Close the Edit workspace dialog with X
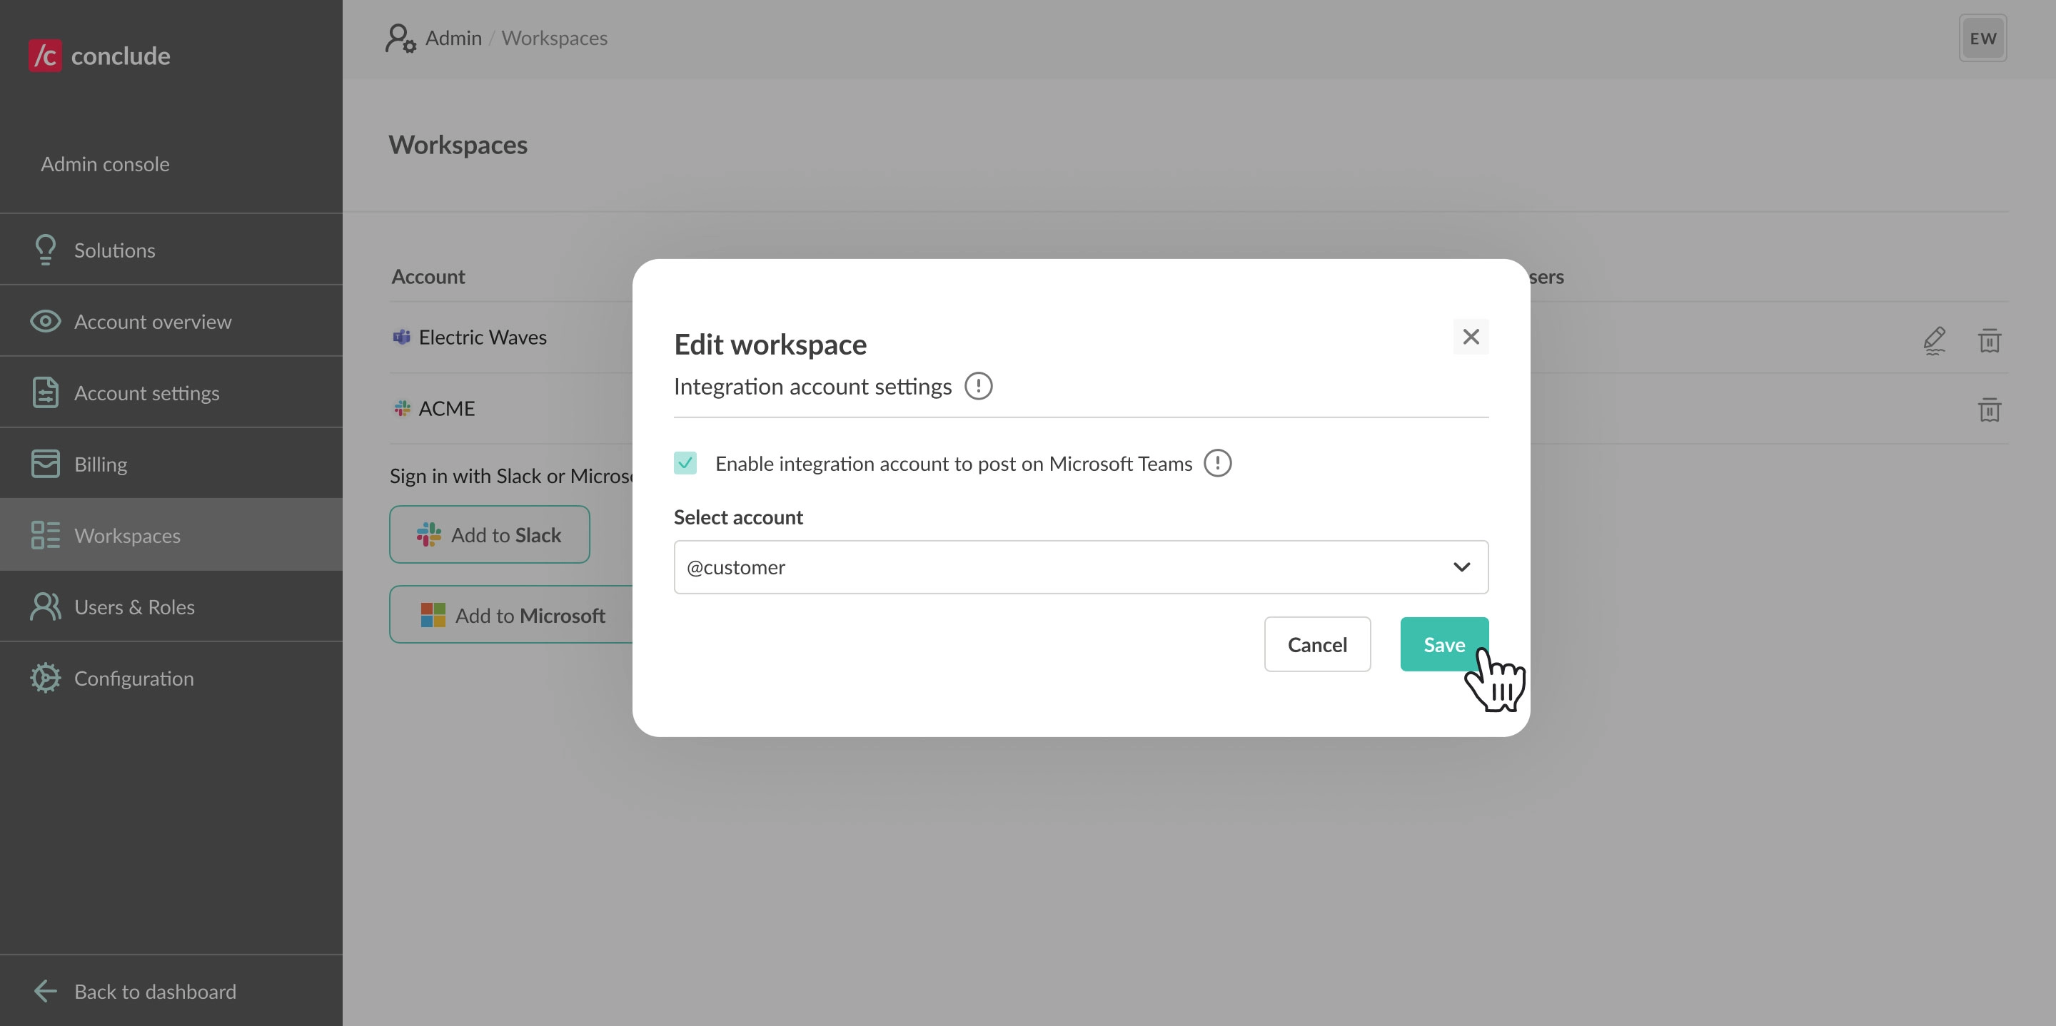 coord(1470,337)
